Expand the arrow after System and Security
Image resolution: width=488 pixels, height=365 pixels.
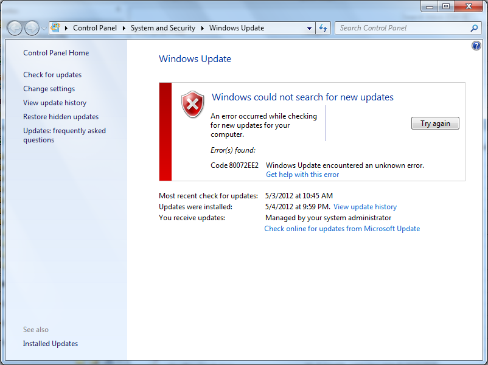pyautogui.click(x=203, y=28)
